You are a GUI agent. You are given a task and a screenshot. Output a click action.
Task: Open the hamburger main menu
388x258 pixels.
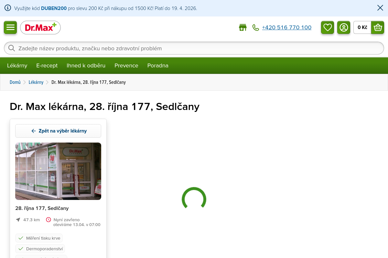(x=10, y=27)
